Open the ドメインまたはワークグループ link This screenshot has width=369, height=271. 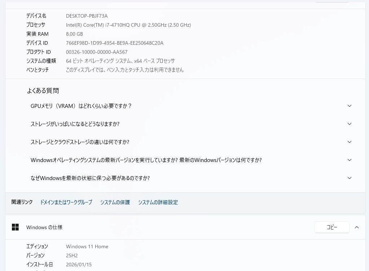66,202
